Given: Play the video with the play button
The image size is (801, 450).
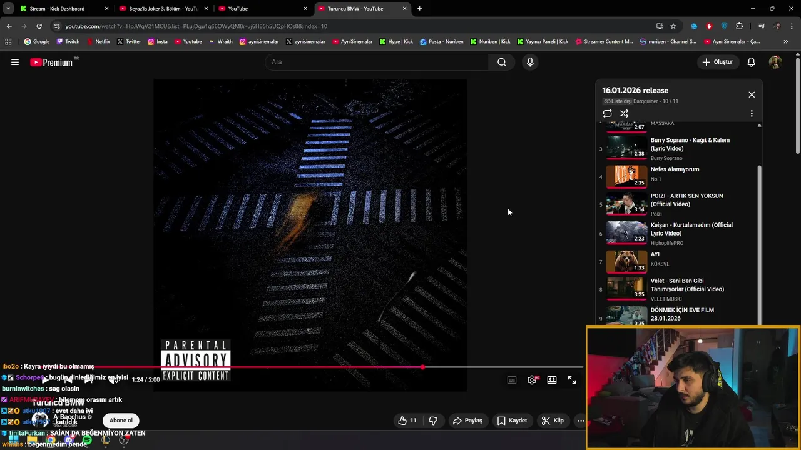Looking at the screenshot, I should pos(45,379).
